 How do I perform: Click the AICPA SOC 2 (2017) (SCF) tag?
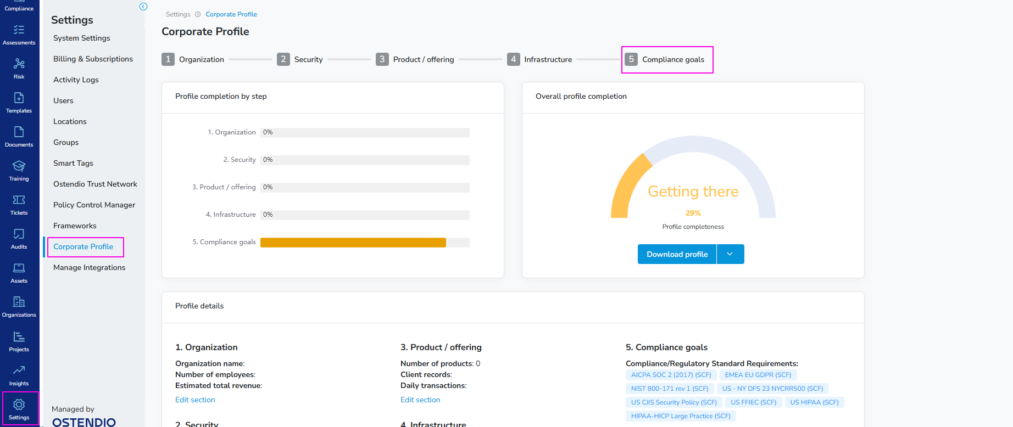point(671,375)
